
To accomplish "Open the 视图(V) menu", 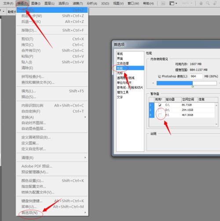I will click(118, 4).
